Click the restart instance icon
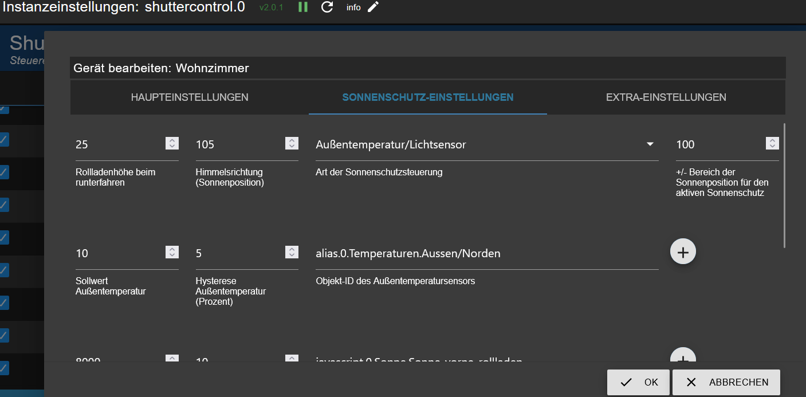The width and height of the screenshot is (806, 397). [327, 7]
